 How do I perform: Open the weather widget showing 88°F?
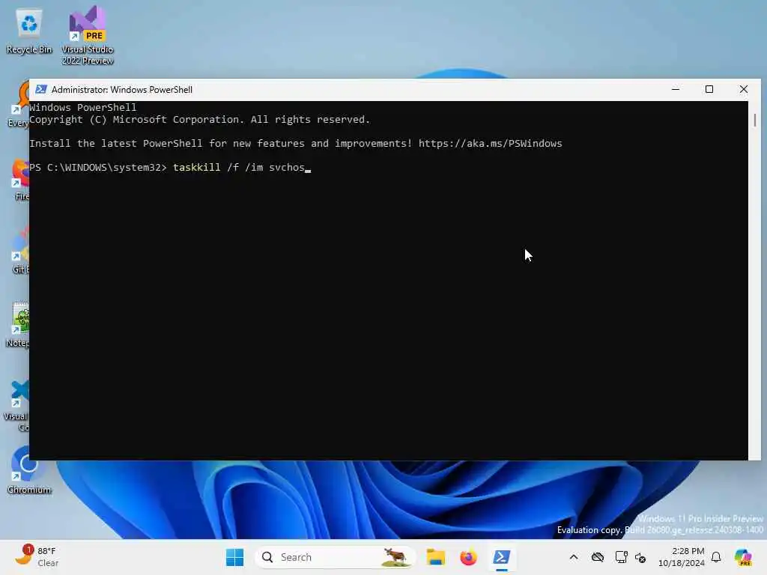coord(36,557)
